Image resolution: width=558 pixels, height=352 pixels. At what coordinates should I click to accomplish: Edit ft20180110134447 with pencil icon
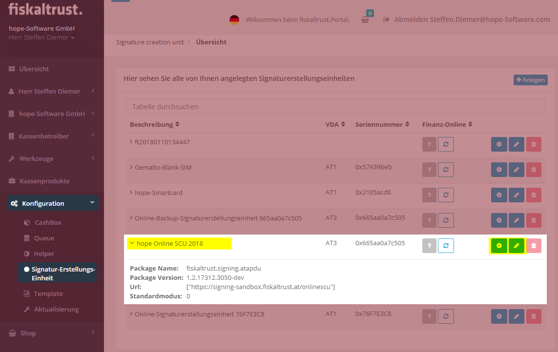(x=517, y=144)
